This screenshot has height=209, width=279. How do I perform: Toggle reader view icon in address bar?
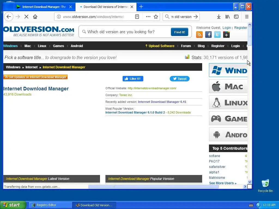[x=137, y=17]
